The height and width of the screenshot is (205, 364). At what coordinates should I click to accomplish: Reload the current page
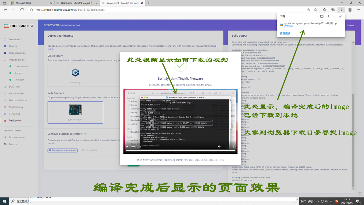[x=22, y=10]
